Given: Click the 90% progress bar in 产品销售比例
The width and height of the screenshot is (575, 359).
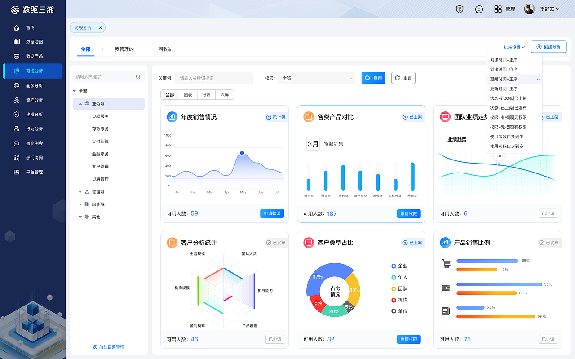Looking at the screenshot, I should [499, 284].
